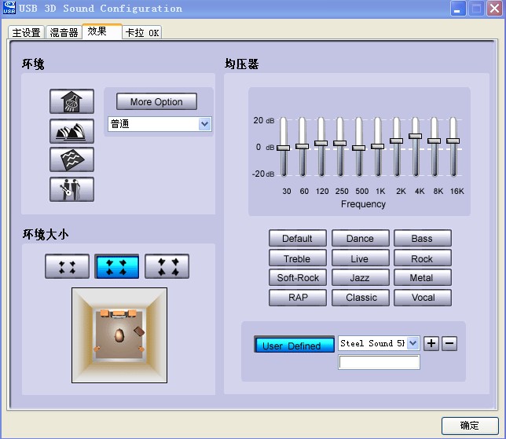Switch to the 主设置 tab
Image resolution: width=506 pixels, height=439 pixels.
[x=26, y=32]
